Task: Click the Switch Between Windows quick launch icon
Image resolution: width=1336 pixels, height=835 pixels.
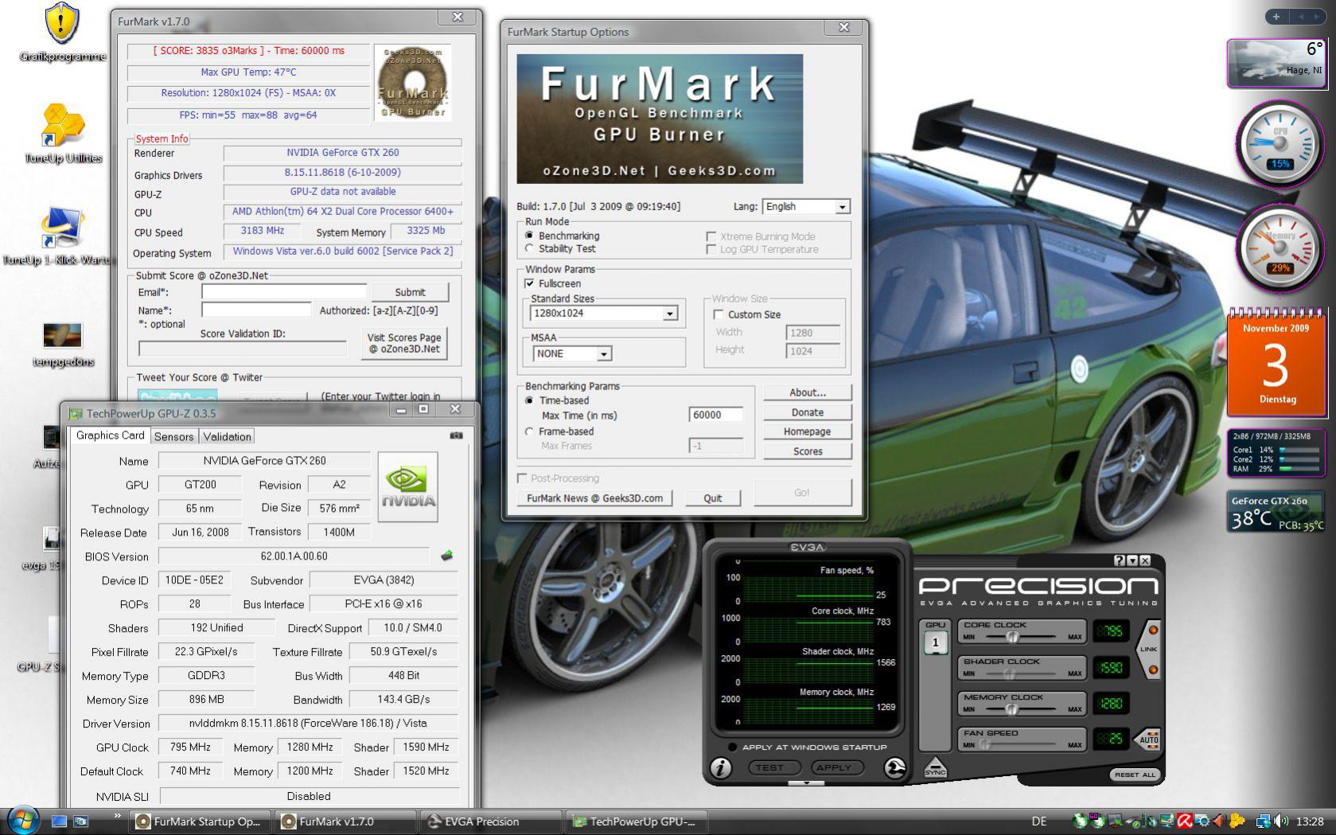Action: [80, 821]
